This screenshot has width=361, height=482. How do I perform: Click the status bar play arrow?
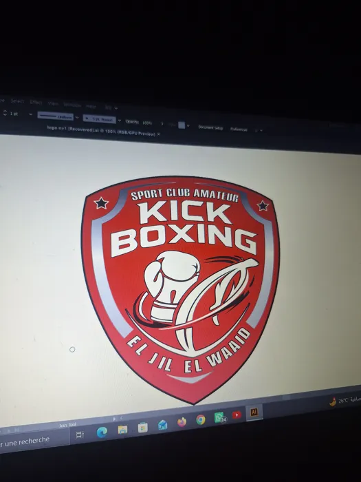115,419
